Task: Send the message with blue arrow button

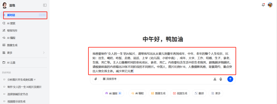Action: (x=230, y=79)
